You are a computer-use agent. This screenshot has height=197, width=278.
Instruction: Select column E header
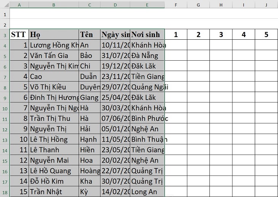point(147,5)
